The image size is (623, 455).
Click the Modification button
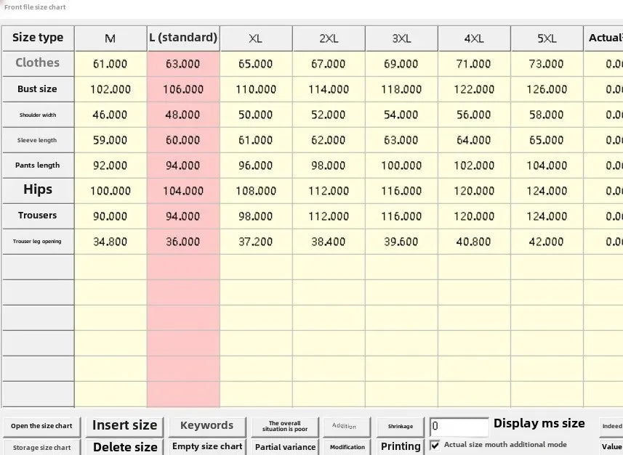click(347, 447)
